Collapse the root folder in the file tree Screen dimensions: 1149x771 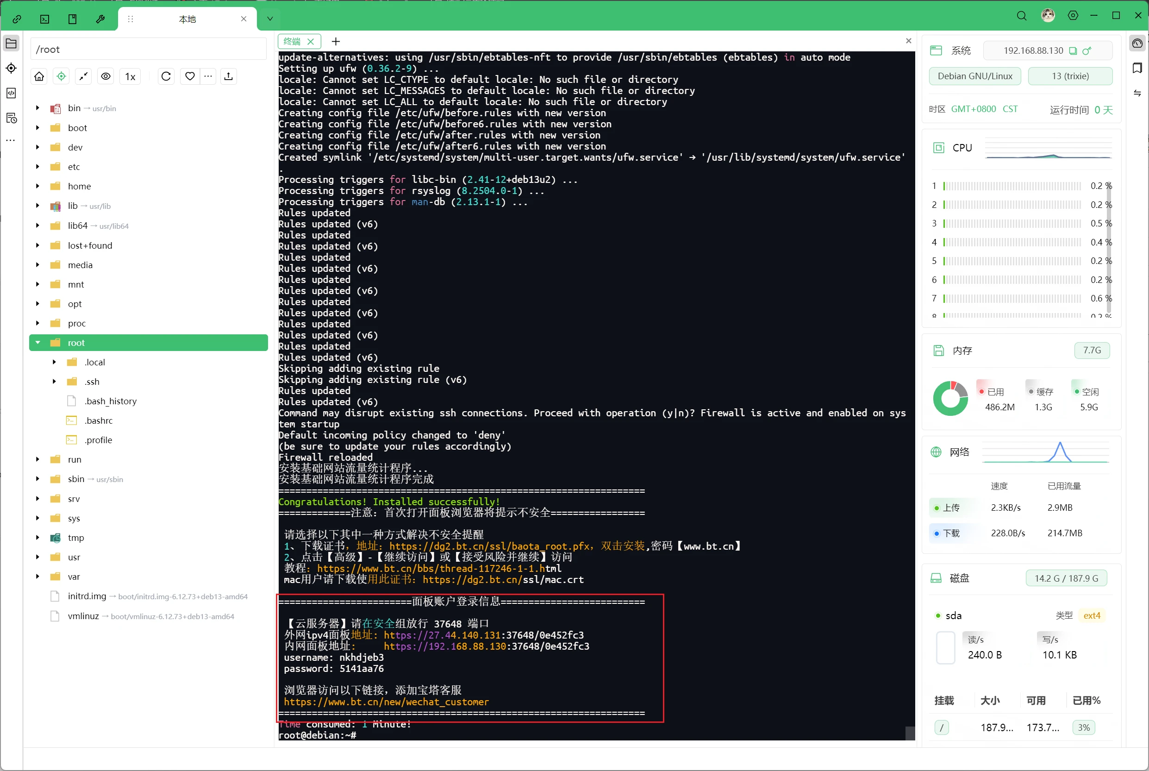37,343
